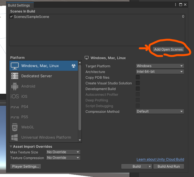Click the WebGL HTML5 icon
The width and height of the screenshot is (194, 177).
click(x=15, y=127)
